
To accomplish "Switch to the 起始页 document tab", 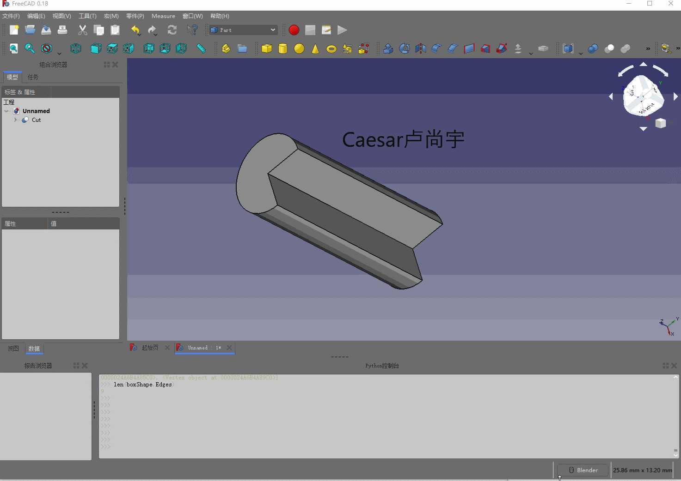I will (150, 348).
